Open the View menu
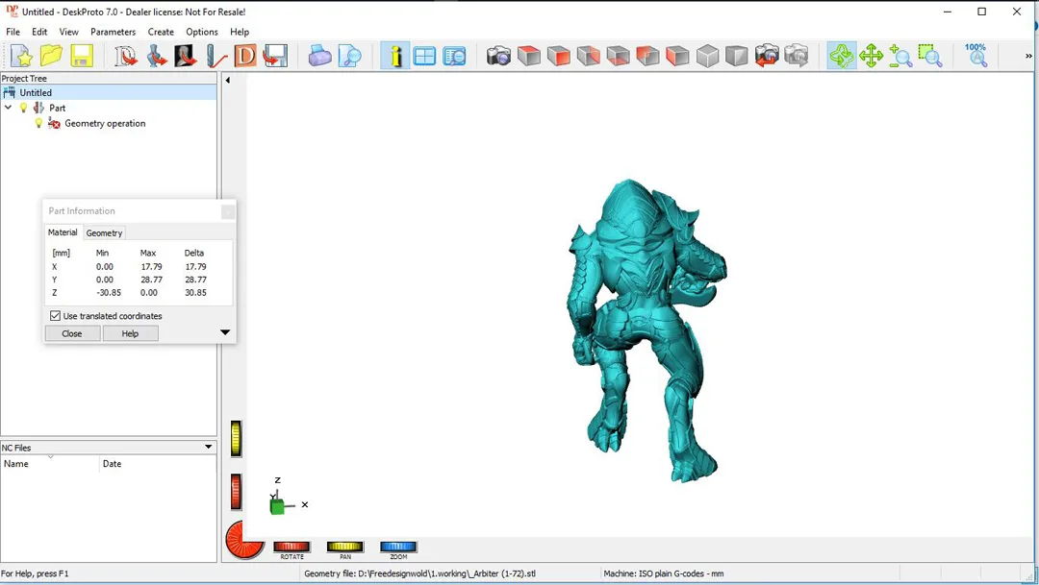Image resolution: width=1039 pixels, height=585 pixels. [x=68, y=32]
